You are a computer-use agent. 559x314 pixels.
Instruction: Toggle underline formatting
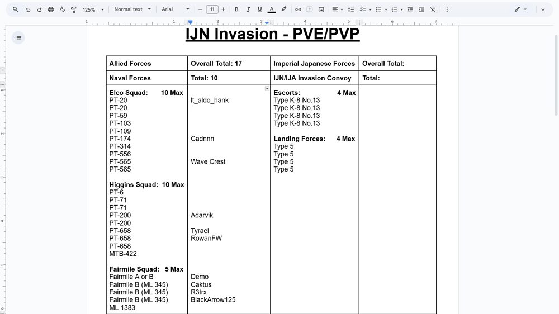[x=259, y=9]
